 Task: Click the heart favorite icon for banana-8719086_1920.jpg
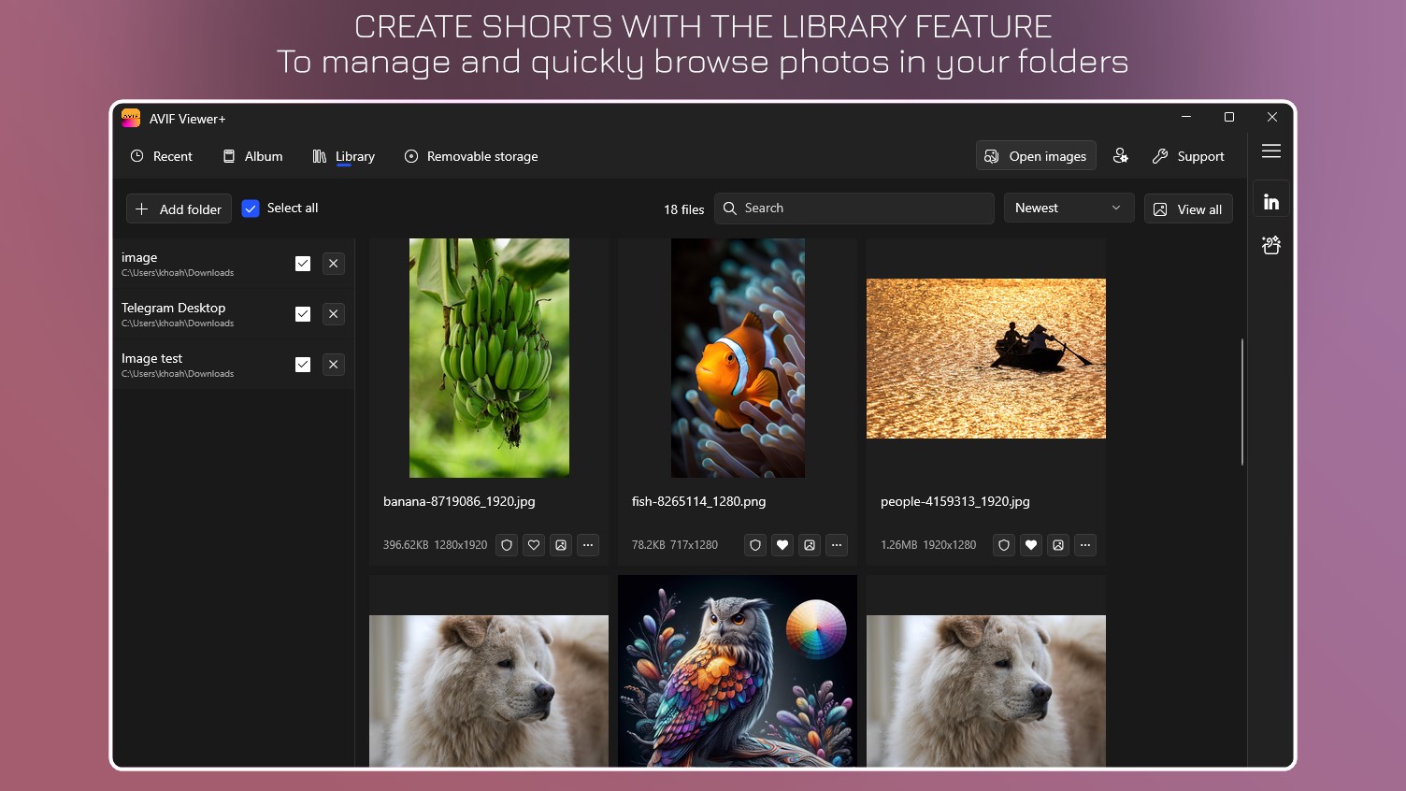(x=534, y=545)
